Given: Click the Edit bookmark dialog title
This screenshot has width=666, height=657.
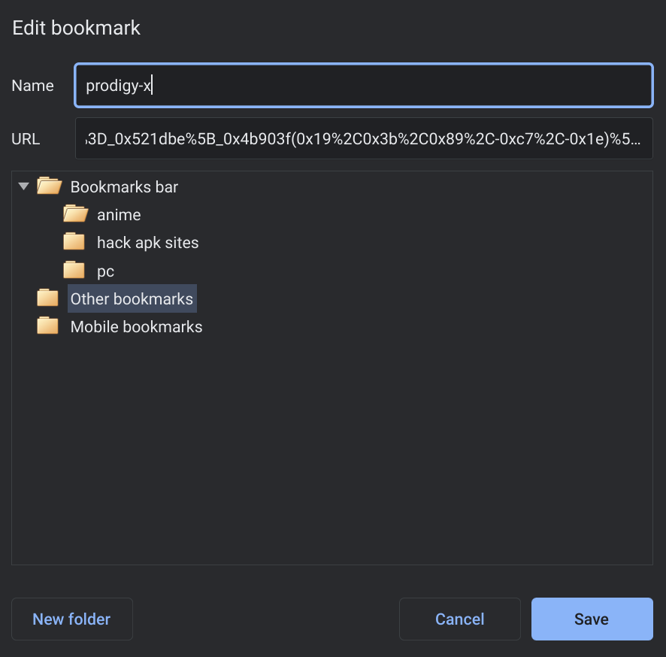Looking at the screenshot, I should (x=76, y=28).
